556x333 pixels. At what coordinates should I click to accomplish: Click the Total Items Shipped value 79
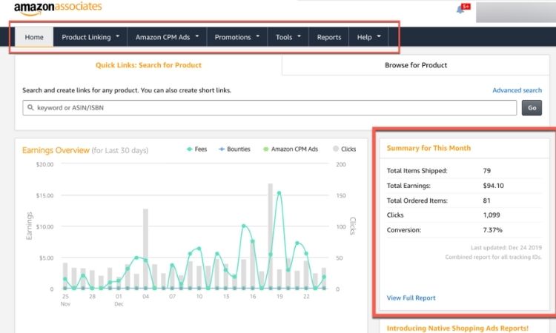tap(487, 170)
